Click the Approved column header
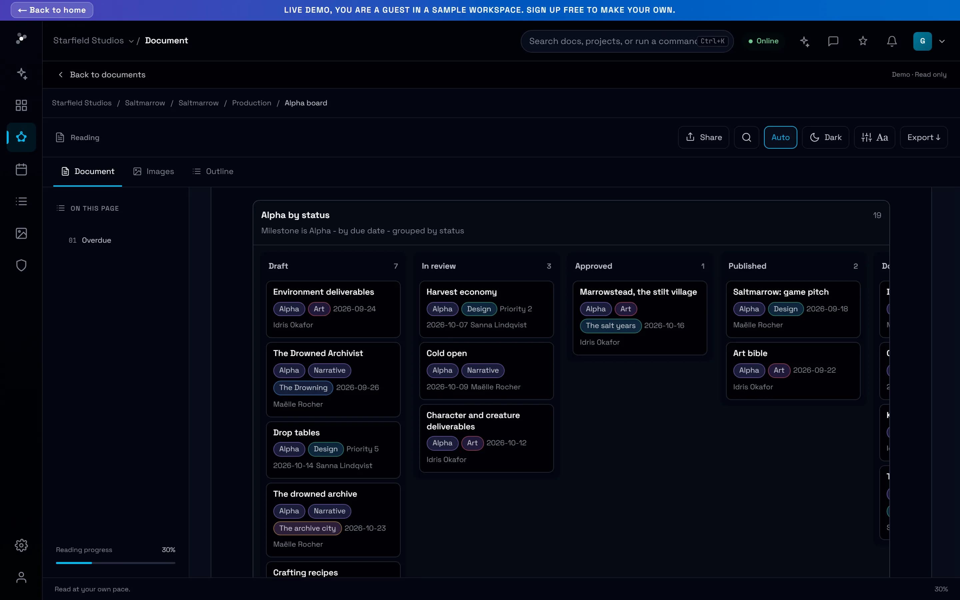 639,266
